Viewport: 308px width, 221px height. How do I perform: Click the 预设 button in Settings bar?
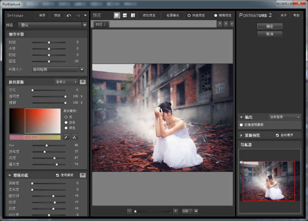57,15
